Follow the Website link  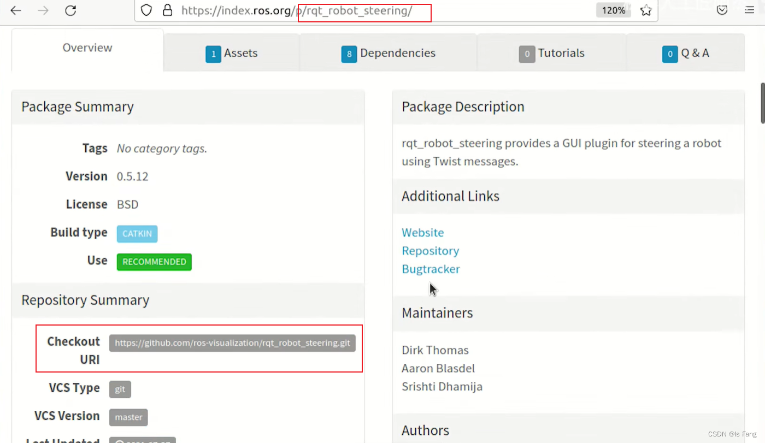pyautogui.click(x=423, y=233)
